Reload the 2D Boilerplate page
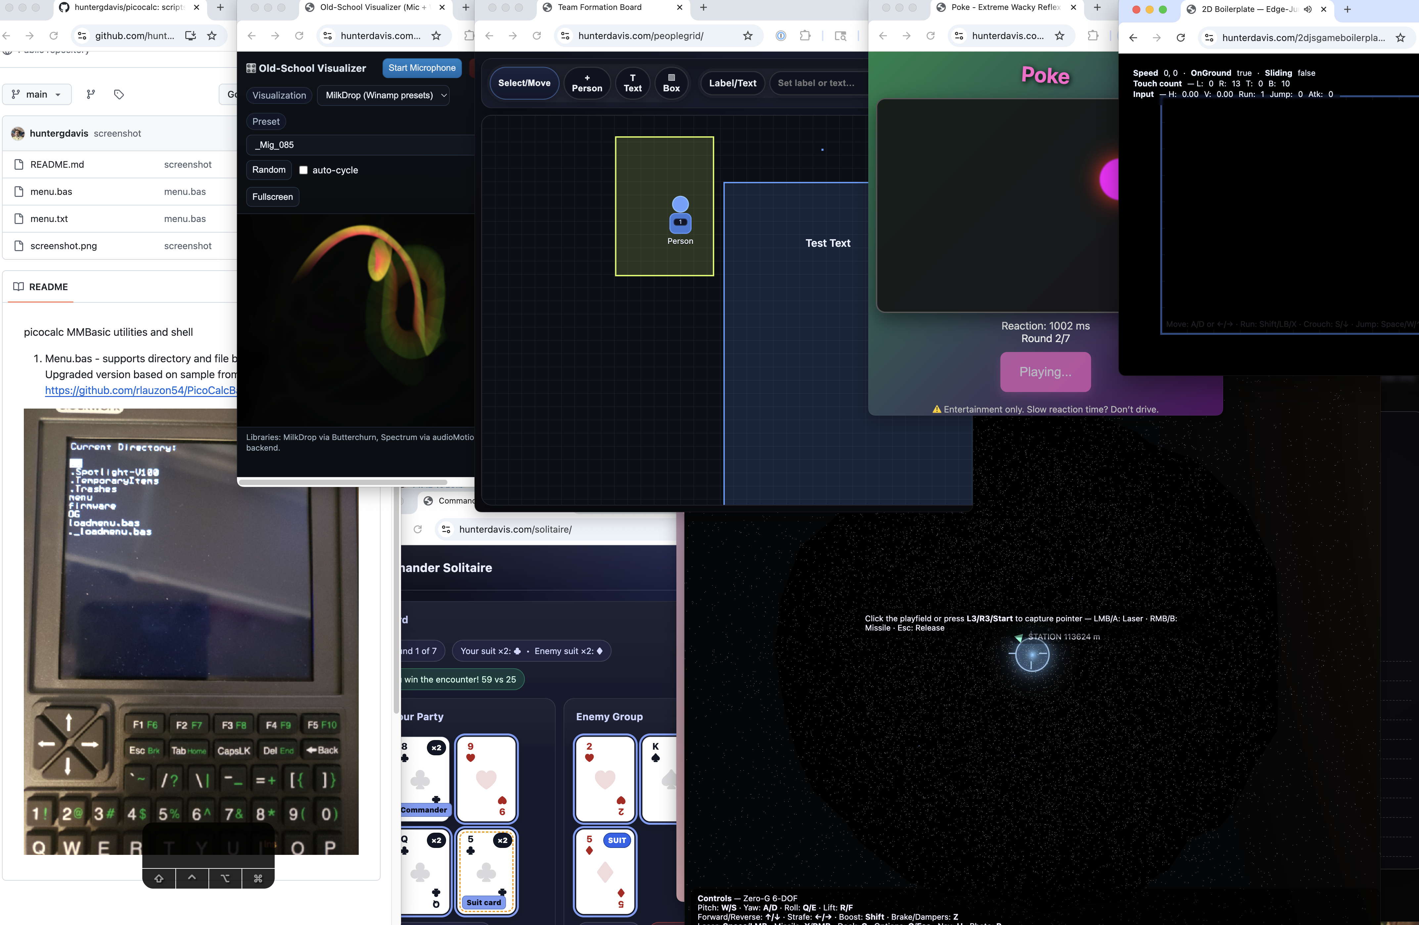 [1180, 37]
